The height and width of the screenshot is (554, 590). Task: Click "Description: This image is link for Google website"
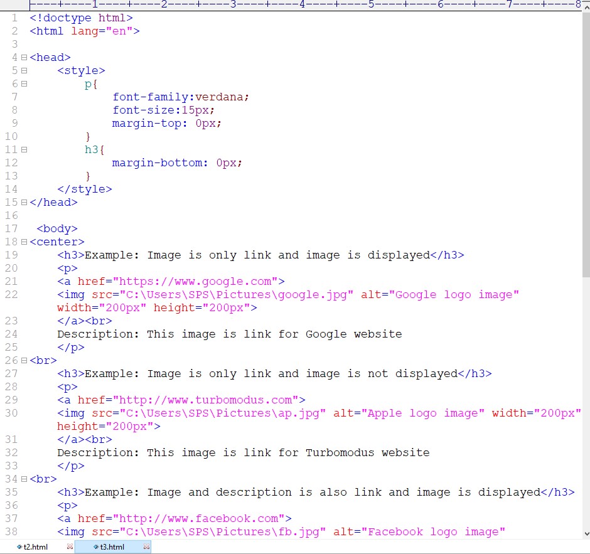pyautogui.click(x=230, y=334)
